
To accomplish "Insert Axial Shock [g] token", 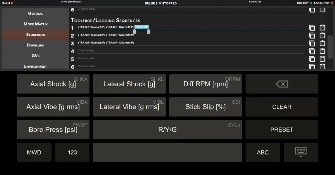I will click(x=53, y=84).
